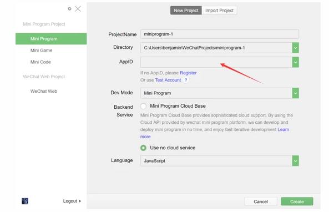Expand the Language dropdown arrow
This screenshot has width=329, height=212.
tap(295, 161)
